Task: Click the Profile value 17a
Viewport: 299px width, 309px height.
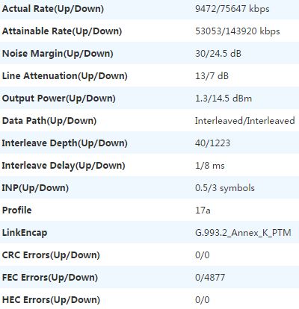Action: (203, 210)
